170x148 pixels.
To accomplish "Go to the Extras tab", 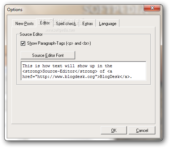I will 88,23.
